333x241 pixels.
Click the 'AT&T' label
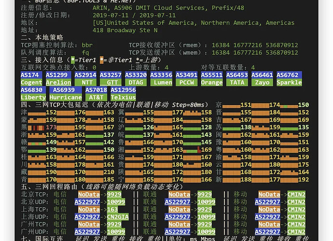(x=96, y=97)
